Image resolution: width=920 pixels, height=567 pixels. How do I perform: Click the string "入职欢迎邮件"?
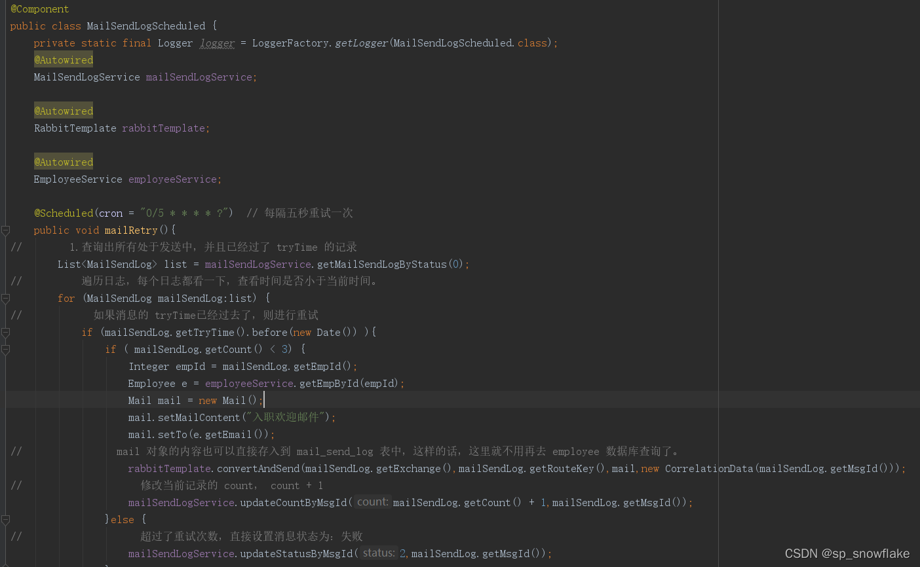pos(285,418)
